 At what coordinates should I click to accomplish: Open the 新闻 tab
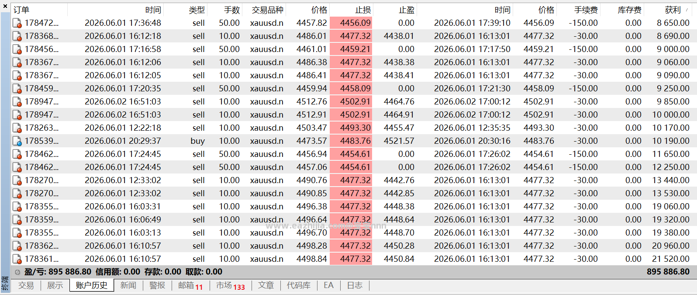click(x=128, y=285)
